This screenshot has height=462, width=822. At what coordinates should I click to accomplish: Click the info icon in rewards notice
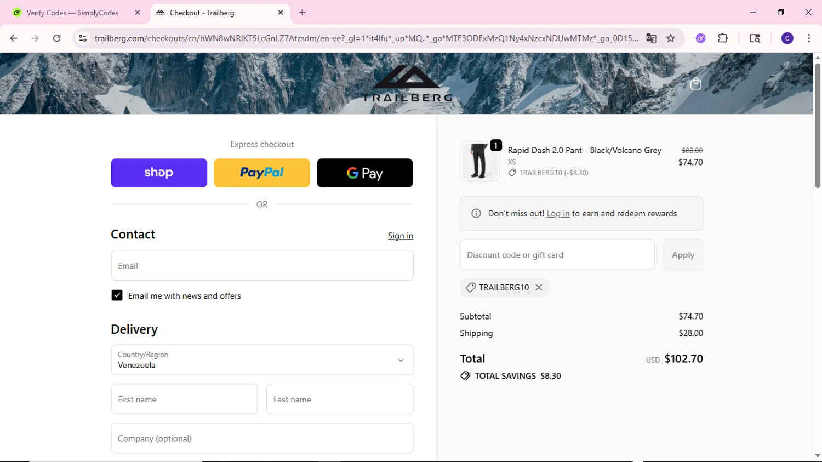476,214
